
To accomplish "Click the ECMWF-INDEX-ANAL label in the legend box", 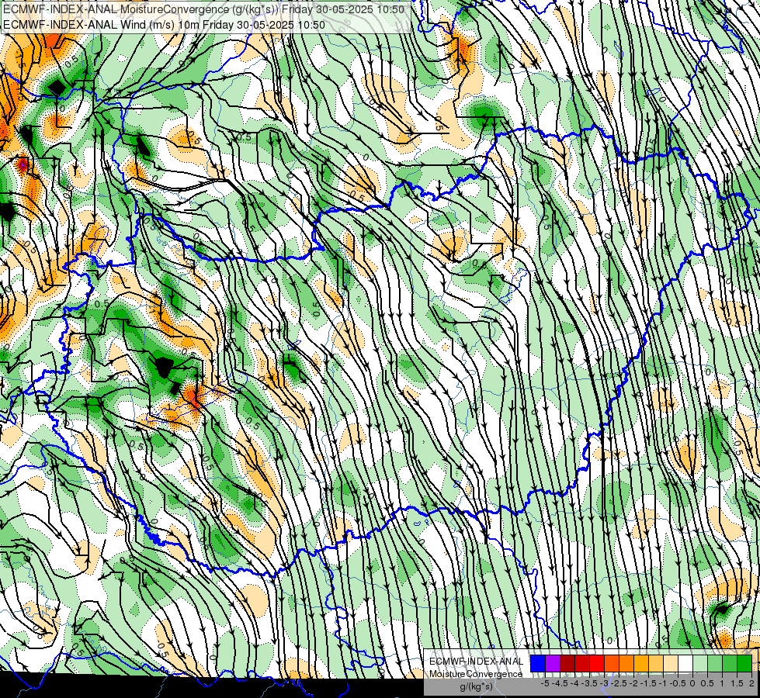I will (x=476, y=662).
